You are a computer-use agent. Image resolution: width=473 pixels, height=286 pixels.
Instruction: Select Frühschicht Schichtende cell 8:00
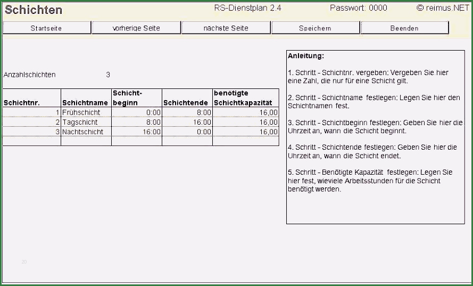click(187, 112)
